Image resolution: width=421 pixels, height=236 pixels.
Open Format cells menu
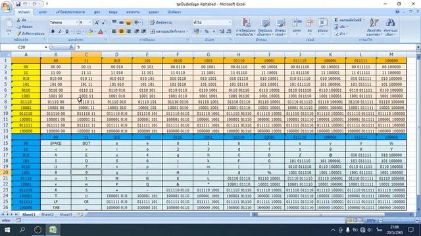pyautogui.click(x=322, y=26)
